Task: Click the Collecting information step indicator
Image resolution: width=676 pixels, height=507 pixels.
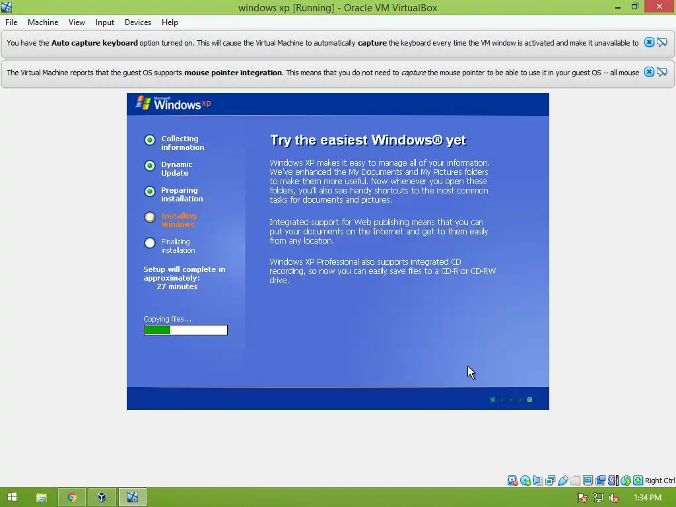Action: [x=150, y=140]
